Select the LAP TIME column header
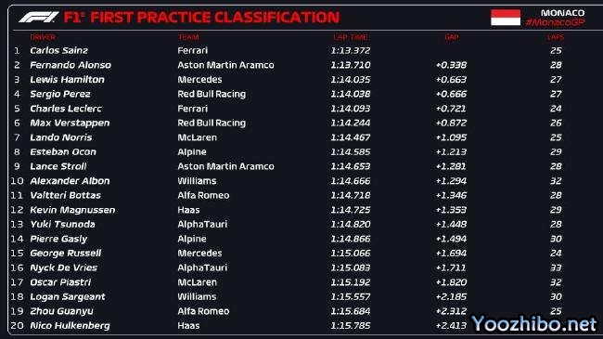Image resolution: width=603 pixels, height=339 pixels. tap(351, 37)
